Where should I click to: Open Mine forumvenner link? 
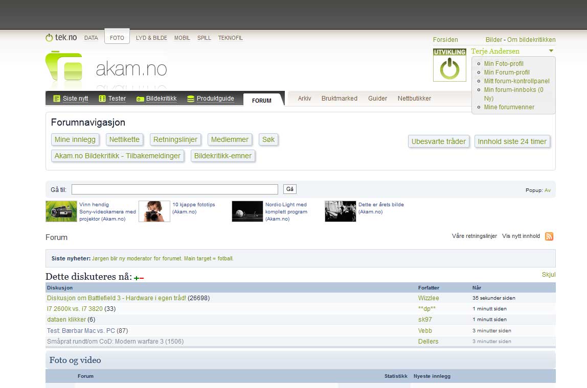[509, 107]
